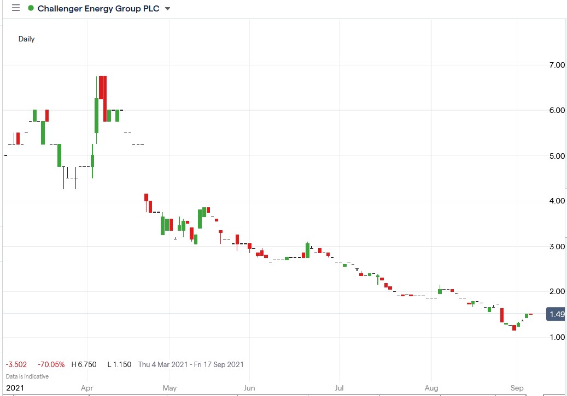Click the Data is indicative note
This screenshot has width=567, height=396.
coord(27,376)
